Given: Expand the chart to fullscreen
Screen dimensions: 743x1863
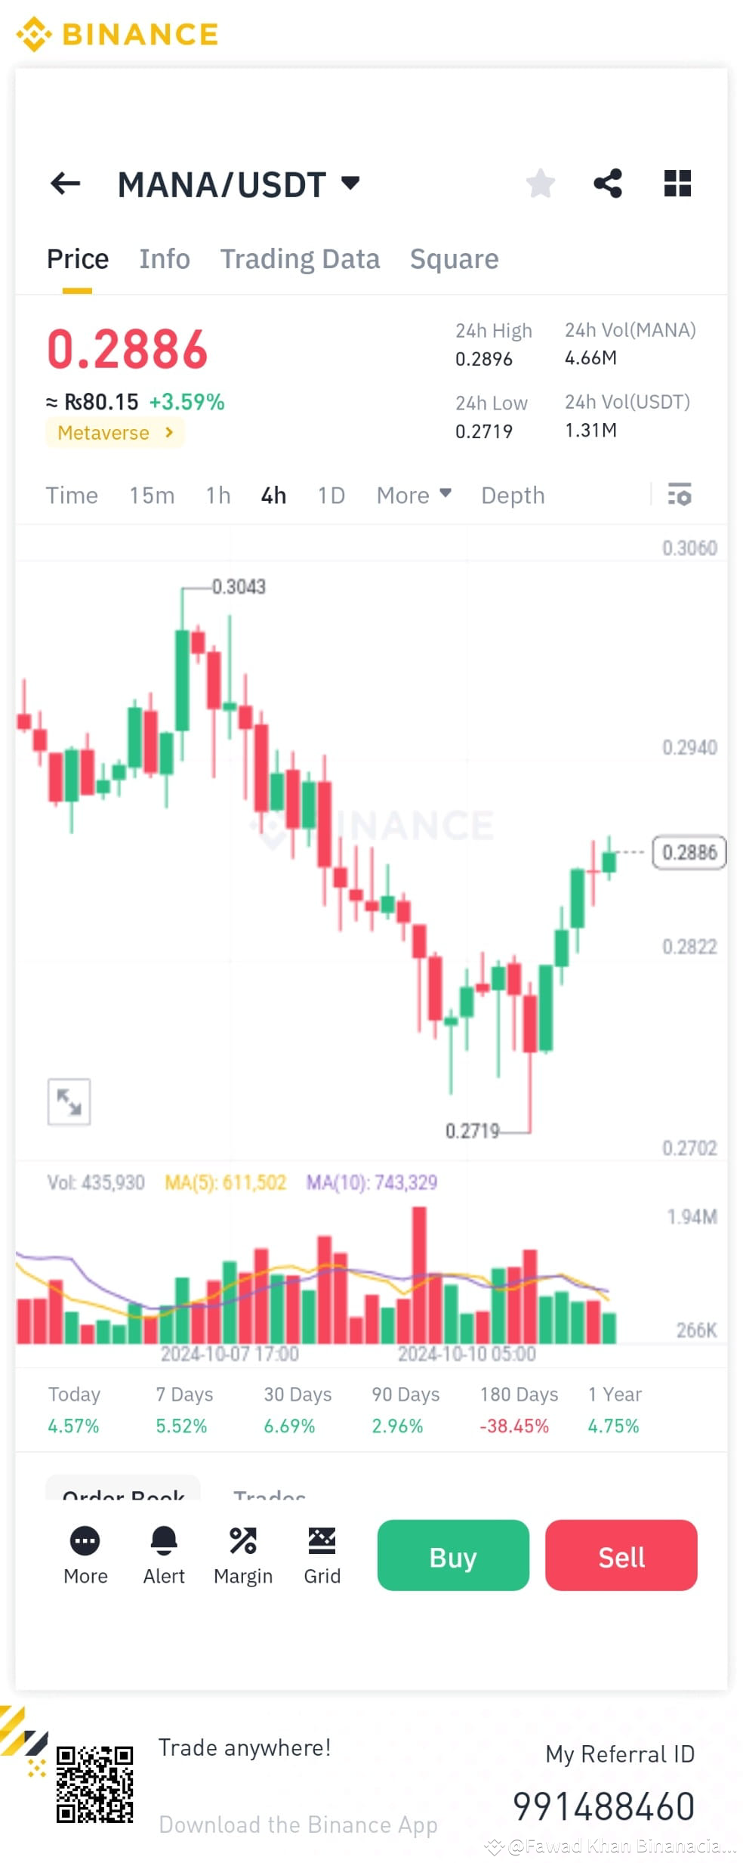Looking at the screenshot, I should click(x=69, y=1101).
